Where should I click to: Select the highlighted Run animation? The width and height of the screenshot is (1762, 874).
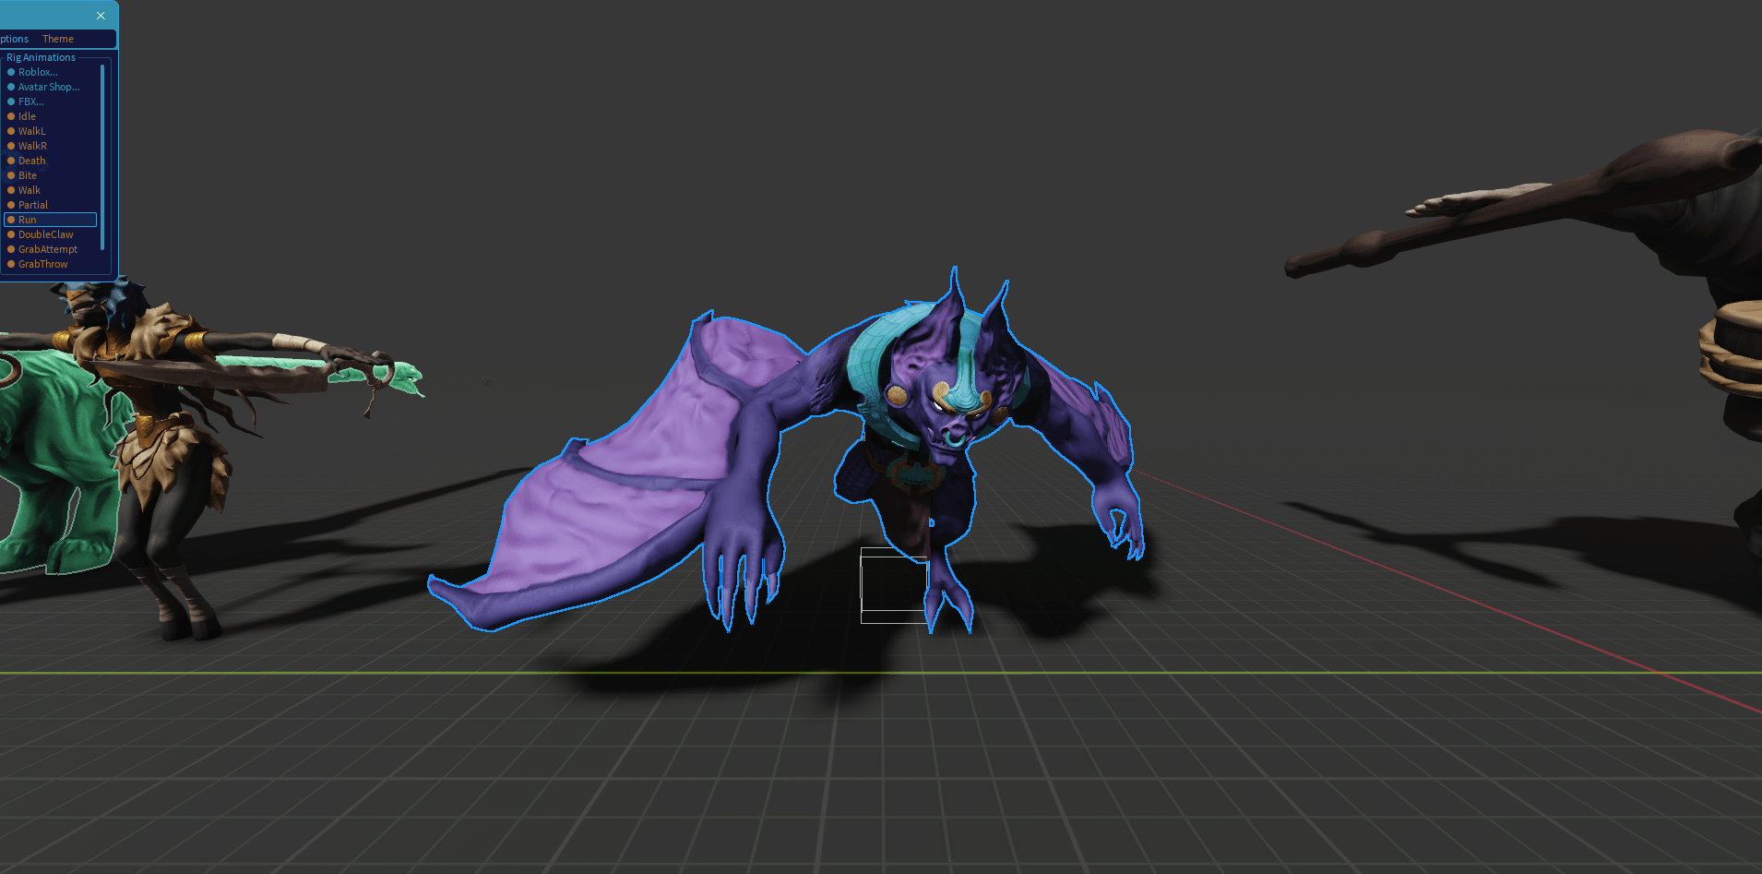click(51, 220)
